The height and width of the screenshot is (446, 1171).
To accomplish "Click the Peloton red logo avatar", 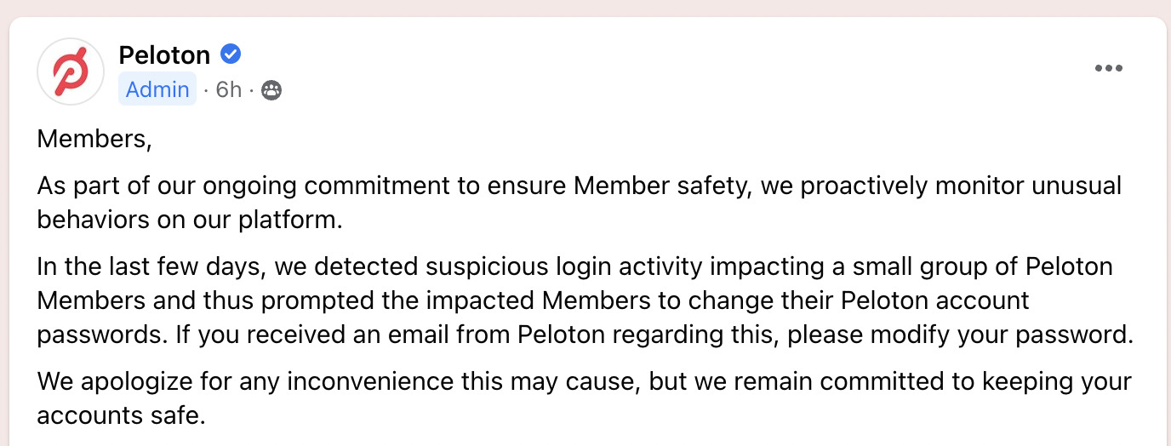I will [71, 71].
